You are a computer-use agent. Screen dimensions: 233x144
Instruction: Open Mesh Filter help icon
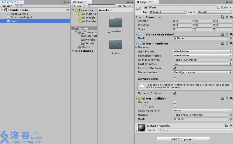pos(223,34)
